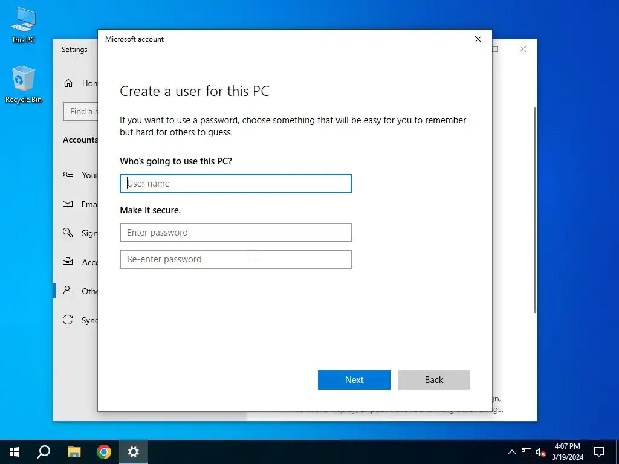Go back with the Back button
619x464 pixels.
(434, 380)
